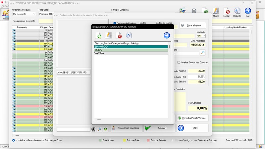Open the Relação report icon
Viewport: 265px width, 149px height.
[x=237, y=12]
